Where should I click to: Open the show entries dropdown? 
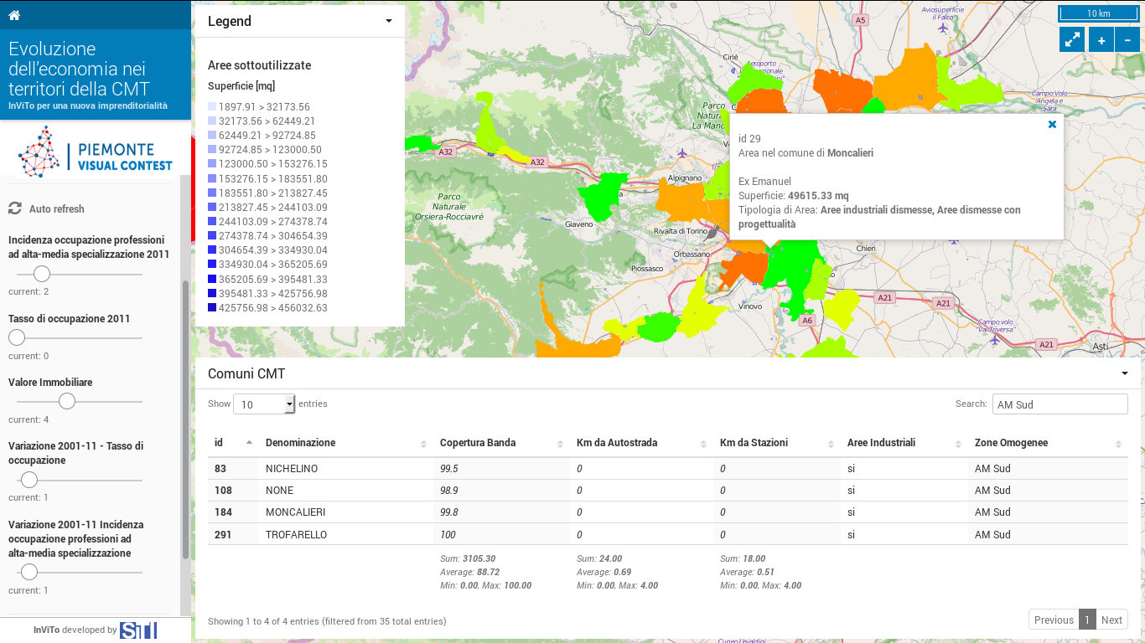pyautogui.click(x=264, y=404)
